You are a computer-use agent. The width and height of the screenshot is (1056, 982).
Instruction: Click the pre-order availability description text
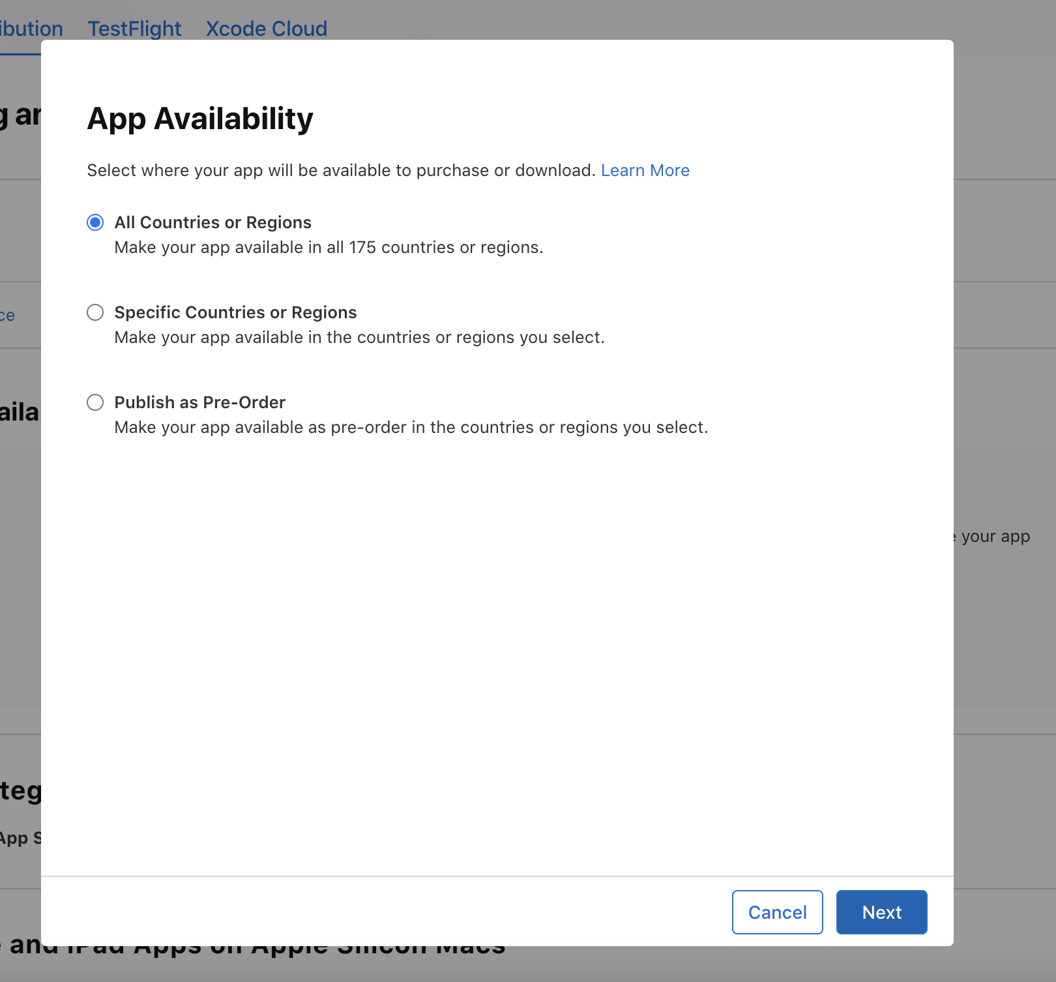[411, 428]
